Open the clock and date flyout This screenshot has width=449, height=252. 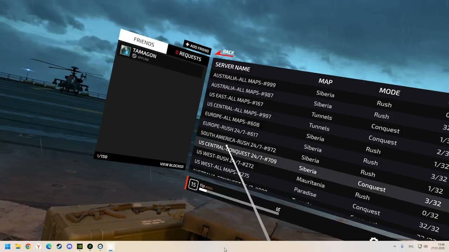point(438,246)
